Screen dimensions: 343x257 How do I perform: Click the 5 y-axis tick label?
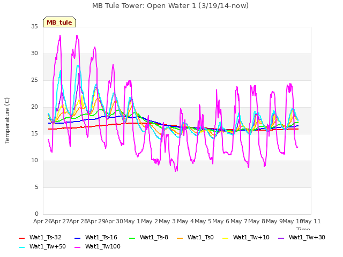pos(36,187)
